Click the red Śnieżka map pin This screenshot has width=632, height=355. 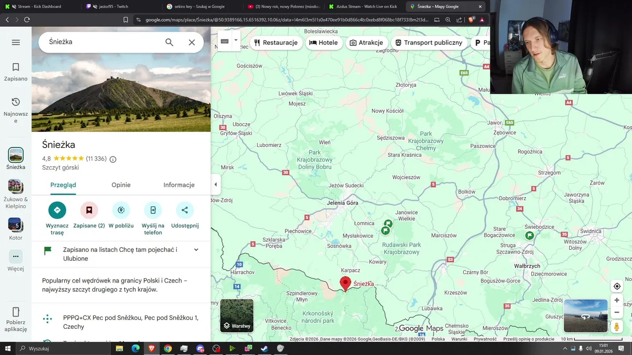point(345,284)
